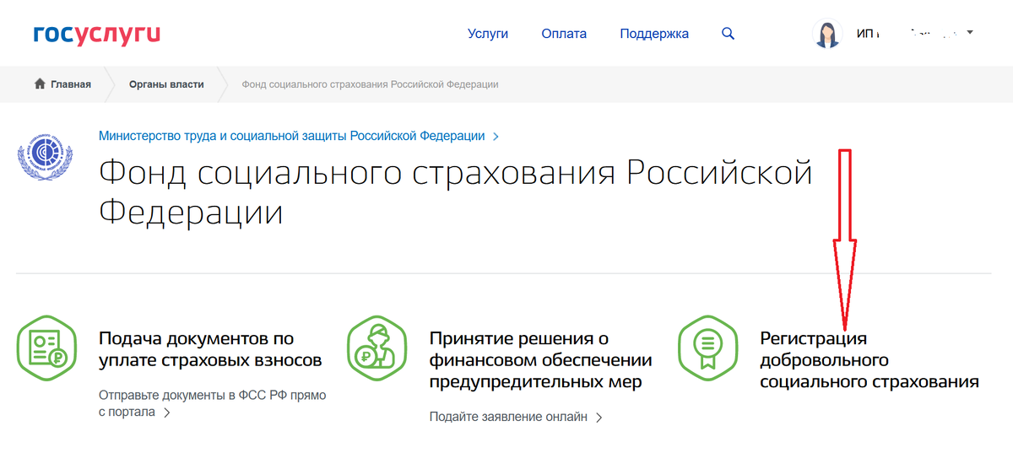Click 'Подайте заявление онлайн' text
Image resolution: width=1013 pixels, height=453 pixels.
(x=508, y=417)
